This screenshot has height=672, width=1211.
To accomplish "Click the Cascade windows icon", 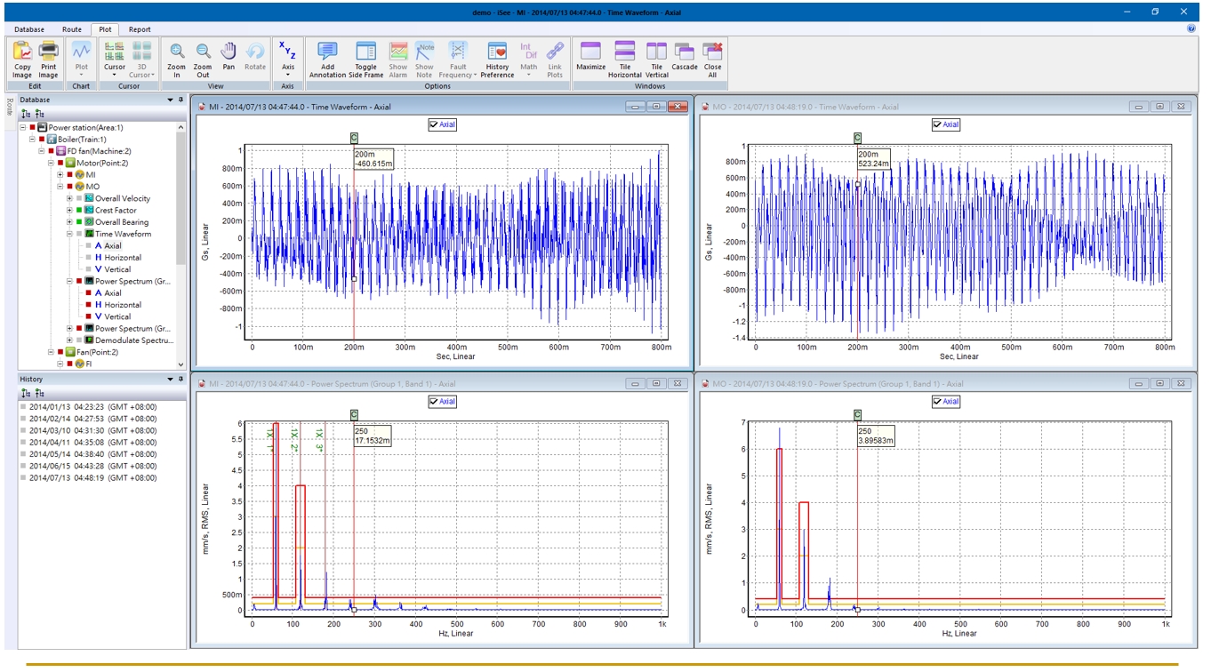I will click(684, 53).
